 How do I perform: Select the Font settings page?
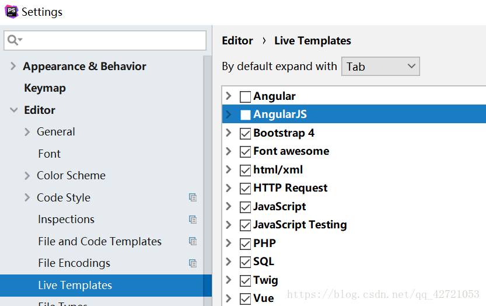[49, 154]
